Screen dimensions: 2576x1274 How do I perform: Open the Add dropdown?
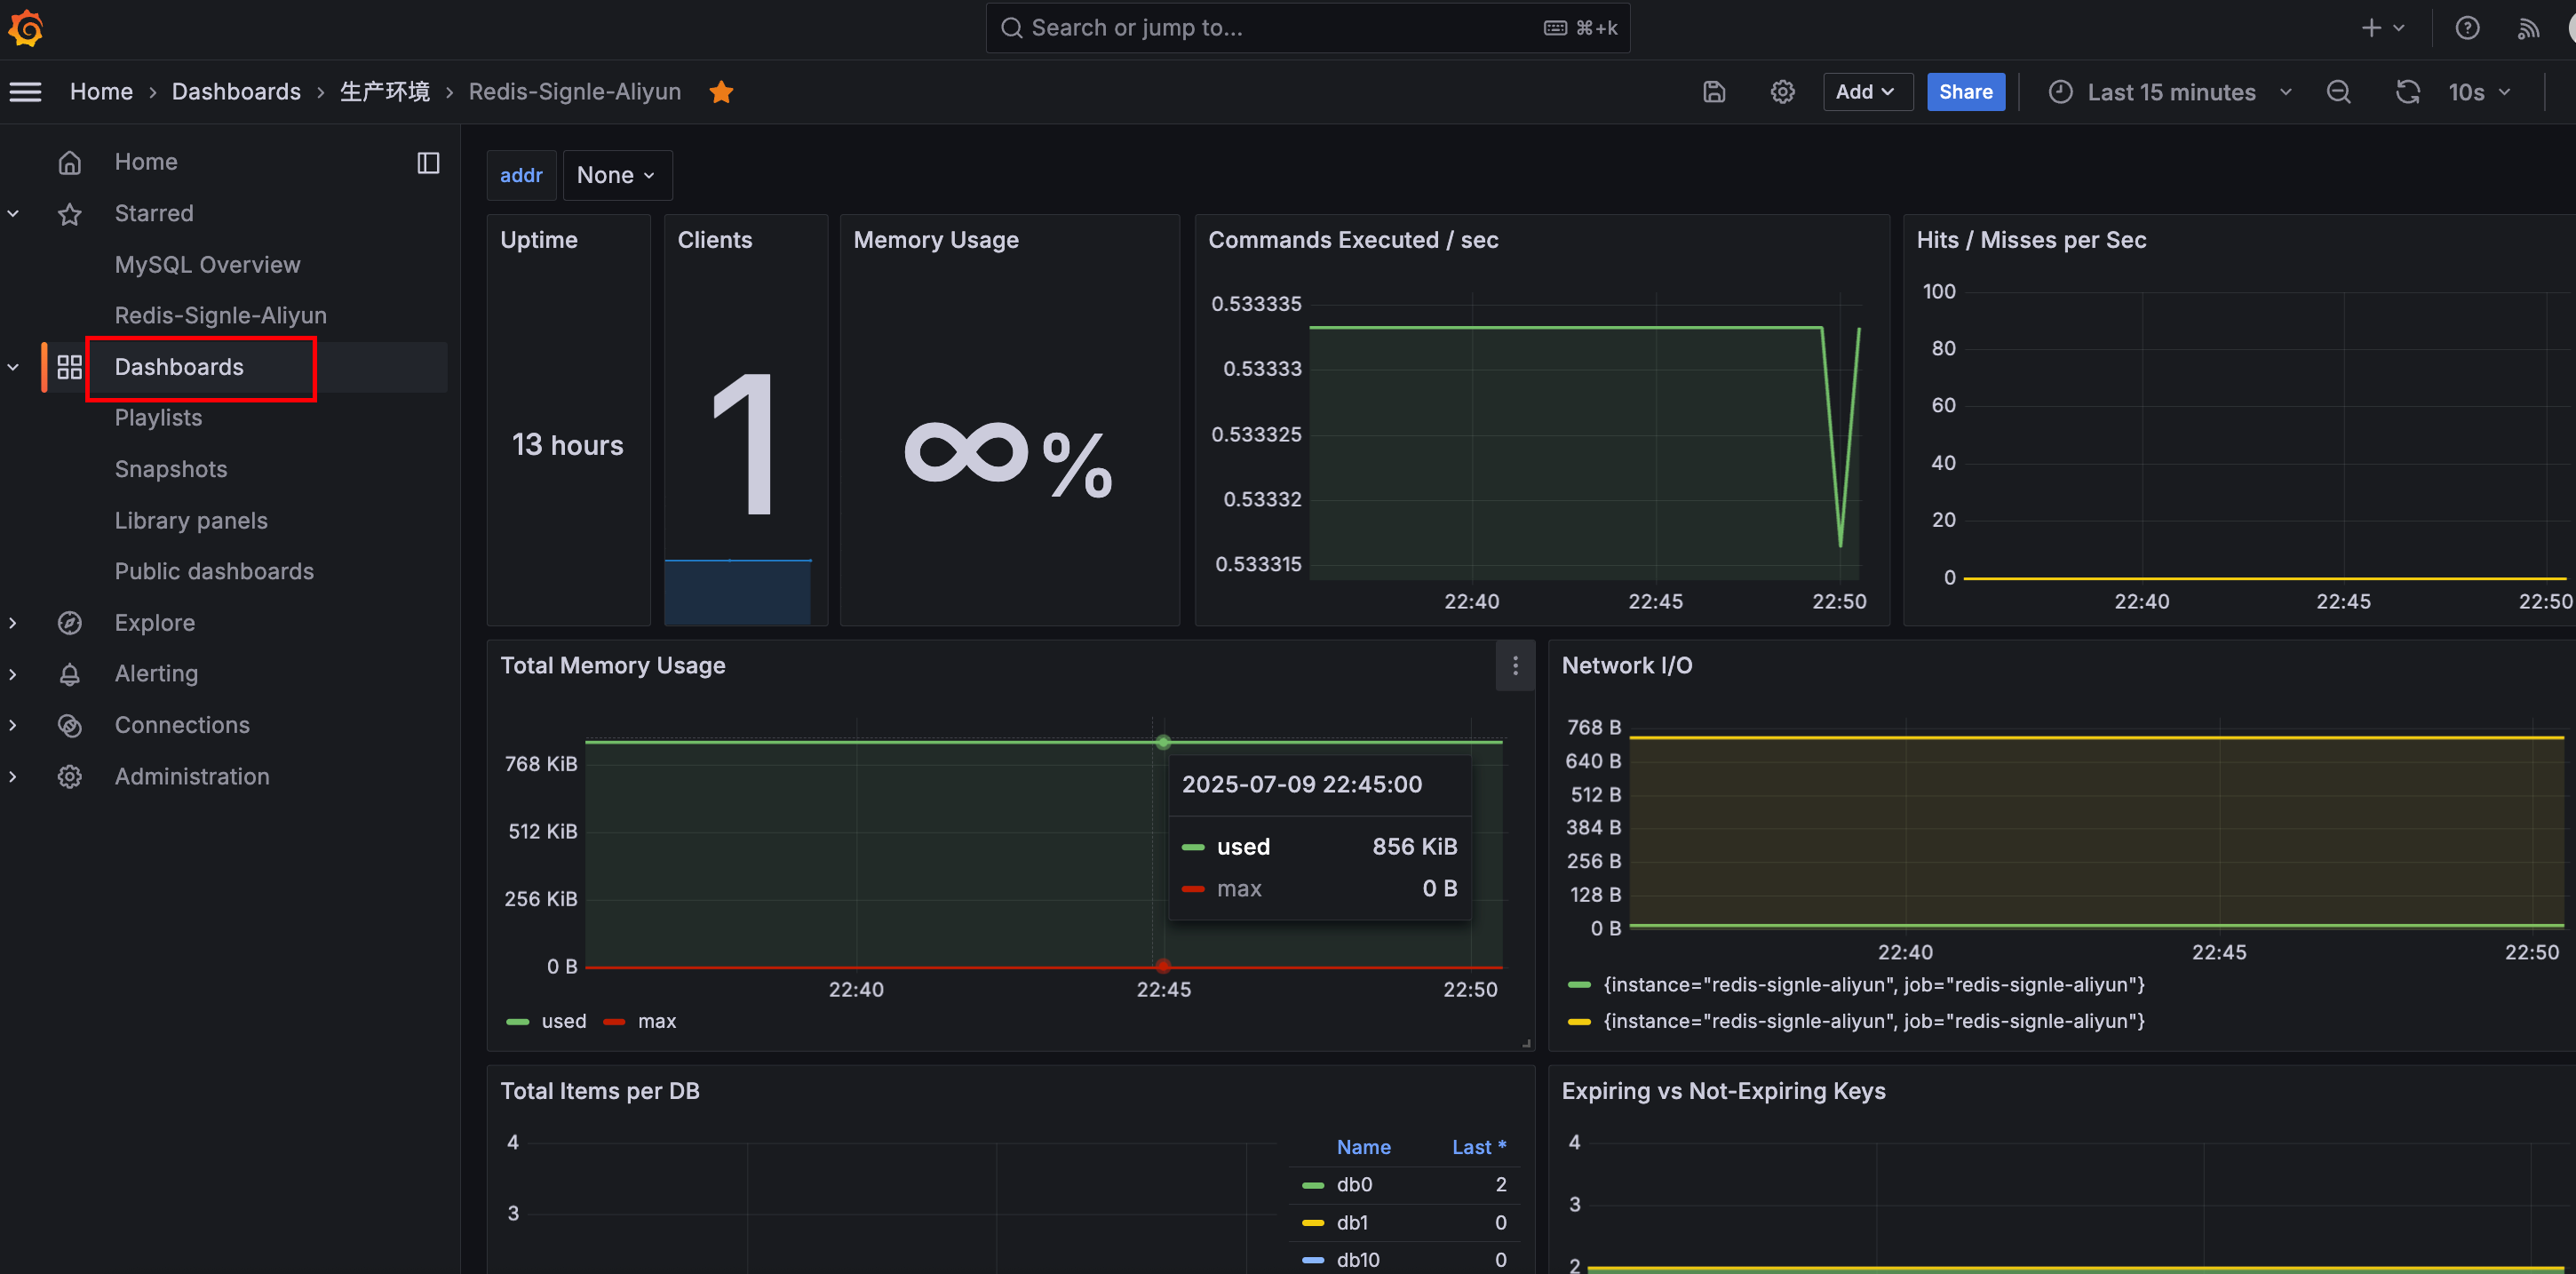tap(1867, 92)
